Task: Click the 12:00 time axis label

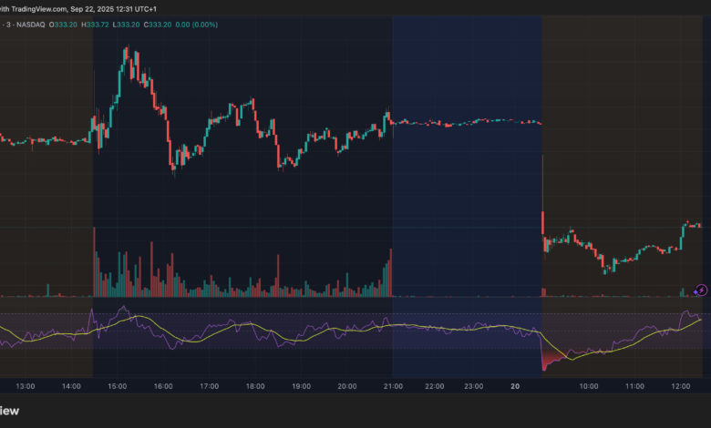Action: pyautogui.click(x=680, y=386)
